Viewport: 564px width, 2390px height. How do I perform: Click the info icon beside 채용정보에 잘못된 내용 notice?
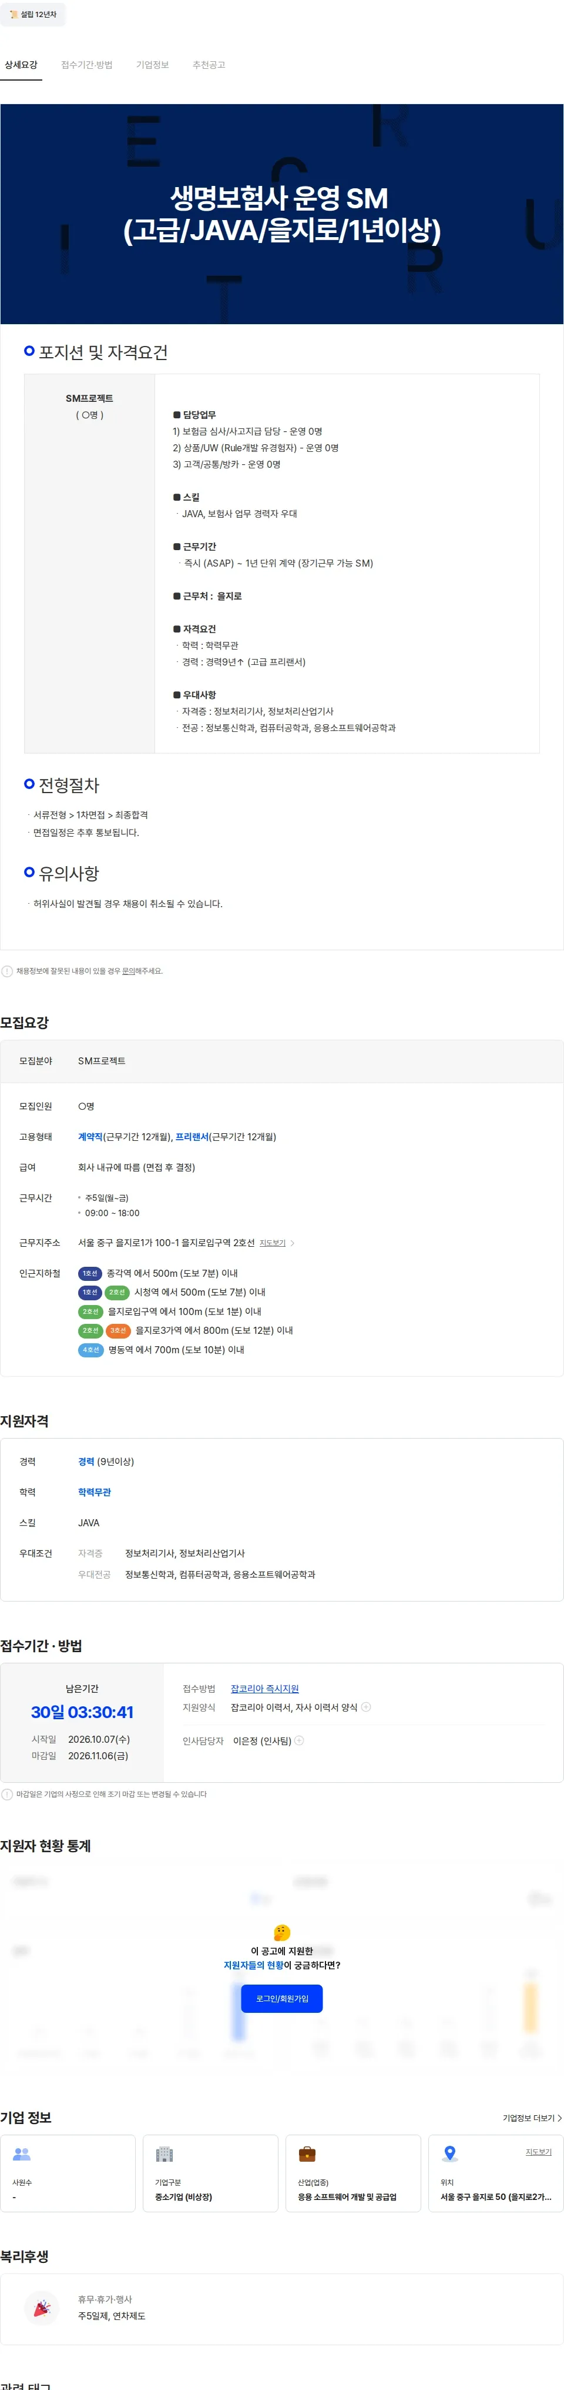tap(8, 971)
